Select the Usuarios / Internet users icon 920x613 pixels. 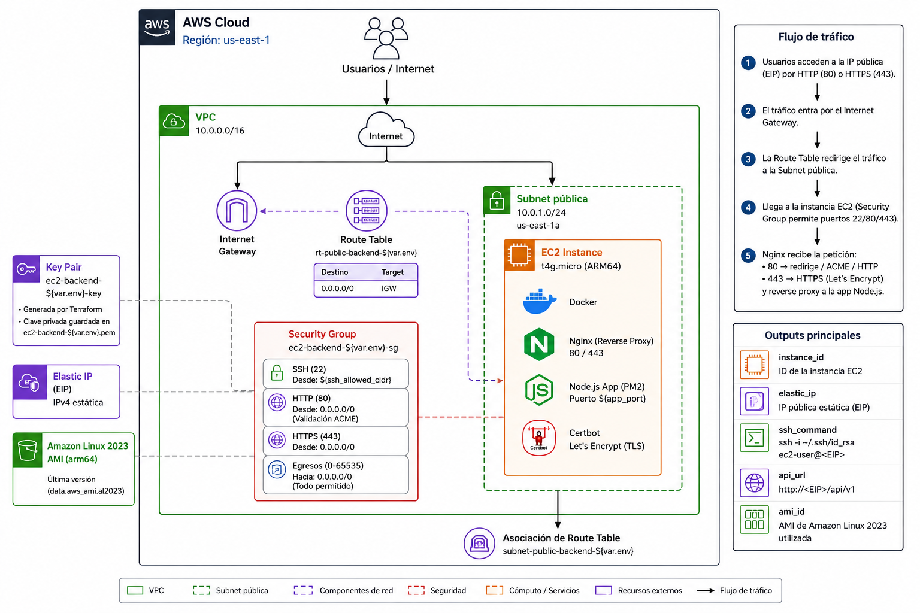click(386, 38)
